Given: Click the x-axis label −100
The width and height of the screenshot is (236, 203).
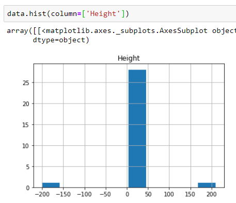Looking at the screenshot, I should tap(85, 194).
